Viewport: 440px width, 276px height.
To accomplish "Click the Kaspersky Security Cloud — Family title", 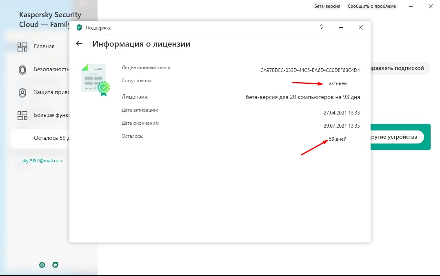I will point(50,20).
